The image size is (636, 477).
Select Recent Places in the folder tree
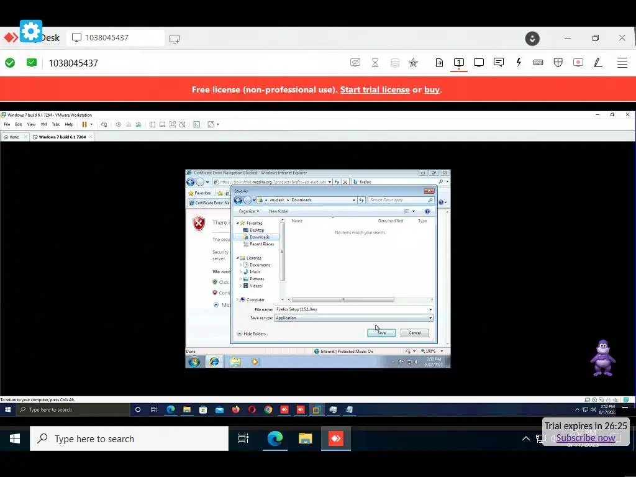(x=259, y=244)
